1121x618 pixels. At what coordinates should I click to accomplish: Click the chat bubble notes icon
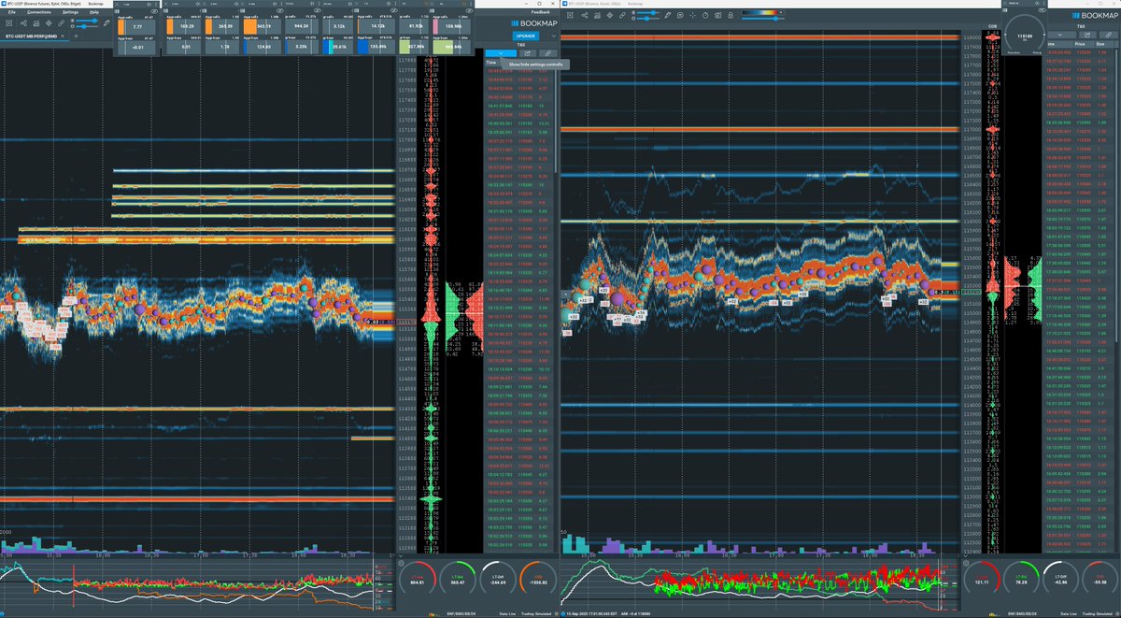click(680, 15)
